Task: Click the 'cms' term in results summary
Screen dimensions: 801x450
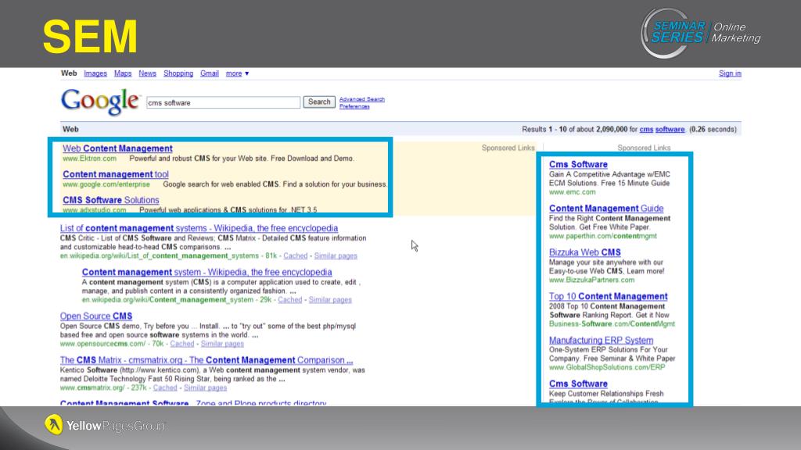Action: click(x=646, y=130)
